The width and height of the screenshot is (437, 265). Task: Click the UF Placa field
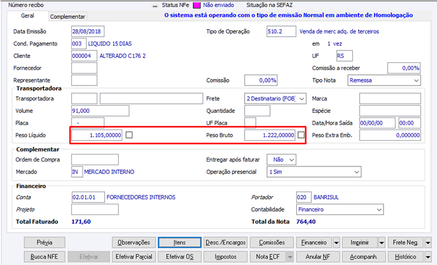click(250, 123)
